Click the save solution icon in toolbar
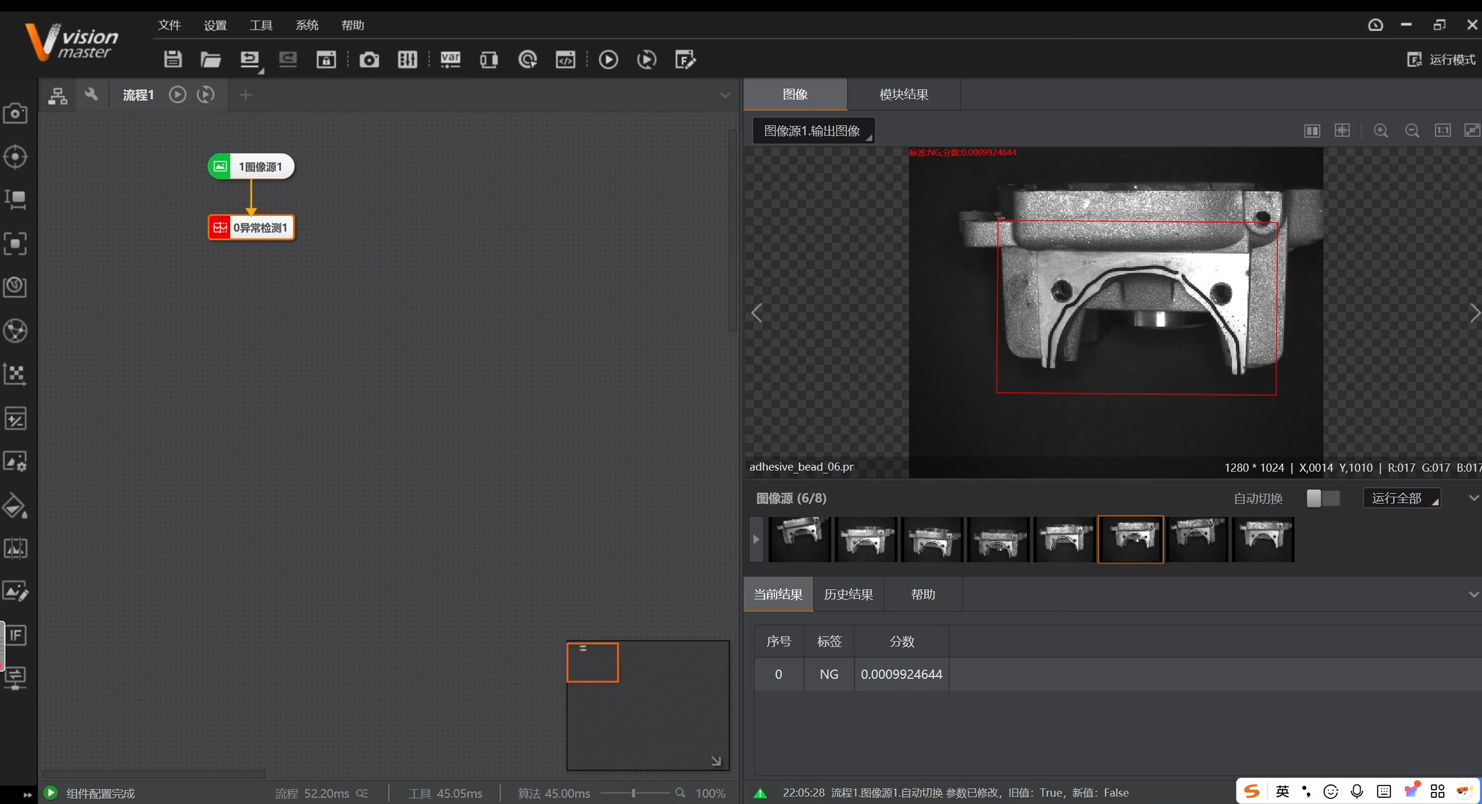The image size is (1482, 804). tap(172, 59)
